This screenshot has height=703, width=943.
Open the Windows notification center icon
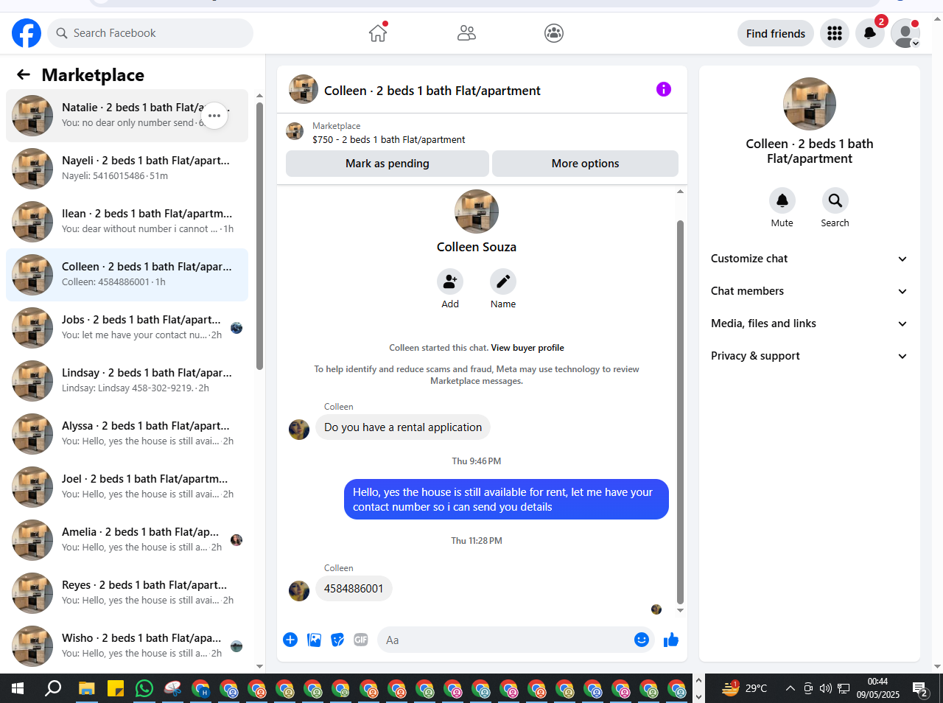coord(920,690)
